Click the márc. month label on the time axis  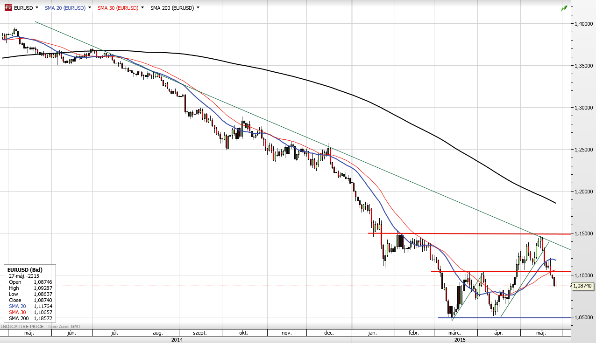[454, 333]
